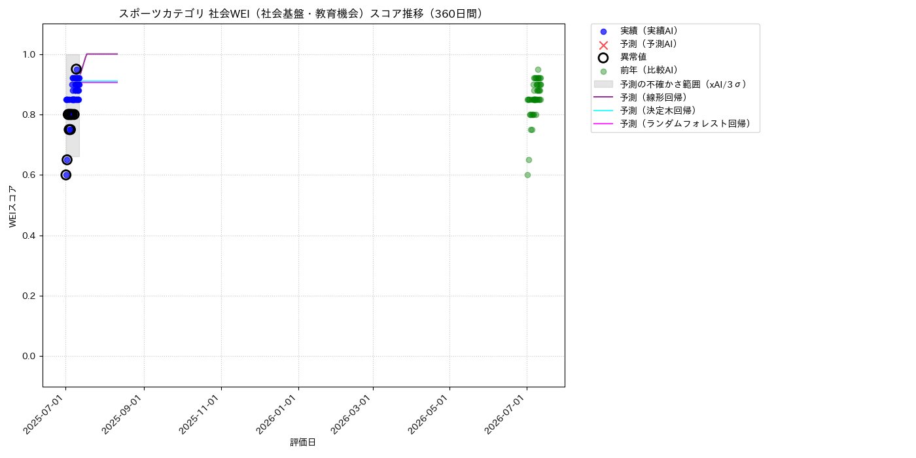Click y-axis tick 1.0
This screenshot has height=458, width=916.
28,54
